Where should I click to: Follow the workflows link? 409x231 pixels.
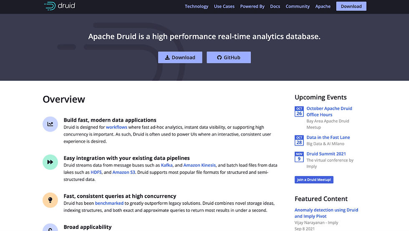tap(116, 127)
